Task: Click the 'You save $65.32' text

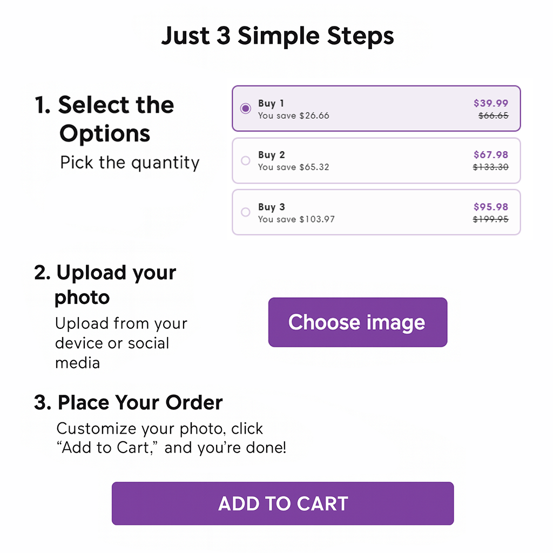Action: (293, 167)
